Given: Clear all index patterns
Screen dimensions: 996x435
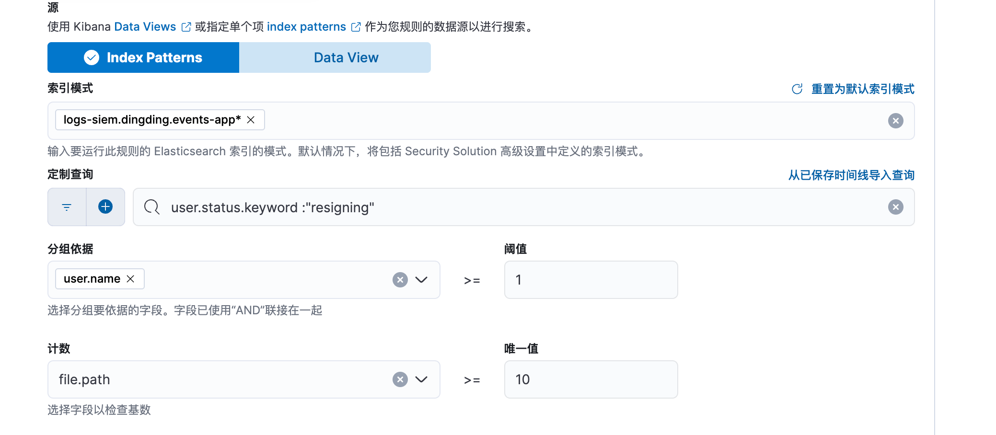Looking at the screenshot, I should point(895,121).
